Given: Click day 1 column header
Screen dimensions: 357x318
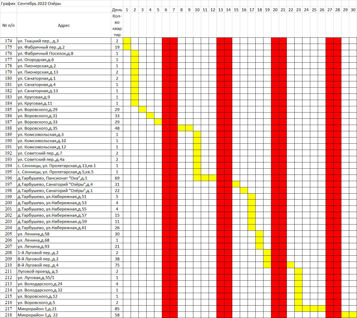Looking at the screenshot, I should 127,10.
